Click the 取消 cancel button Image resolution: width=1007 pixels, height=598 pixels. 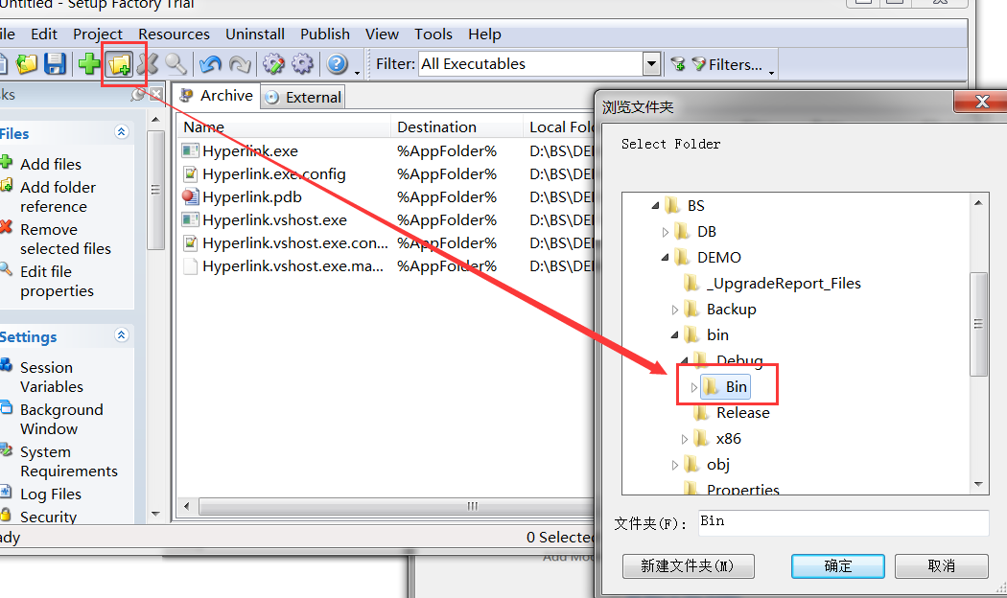pos(941,566)
